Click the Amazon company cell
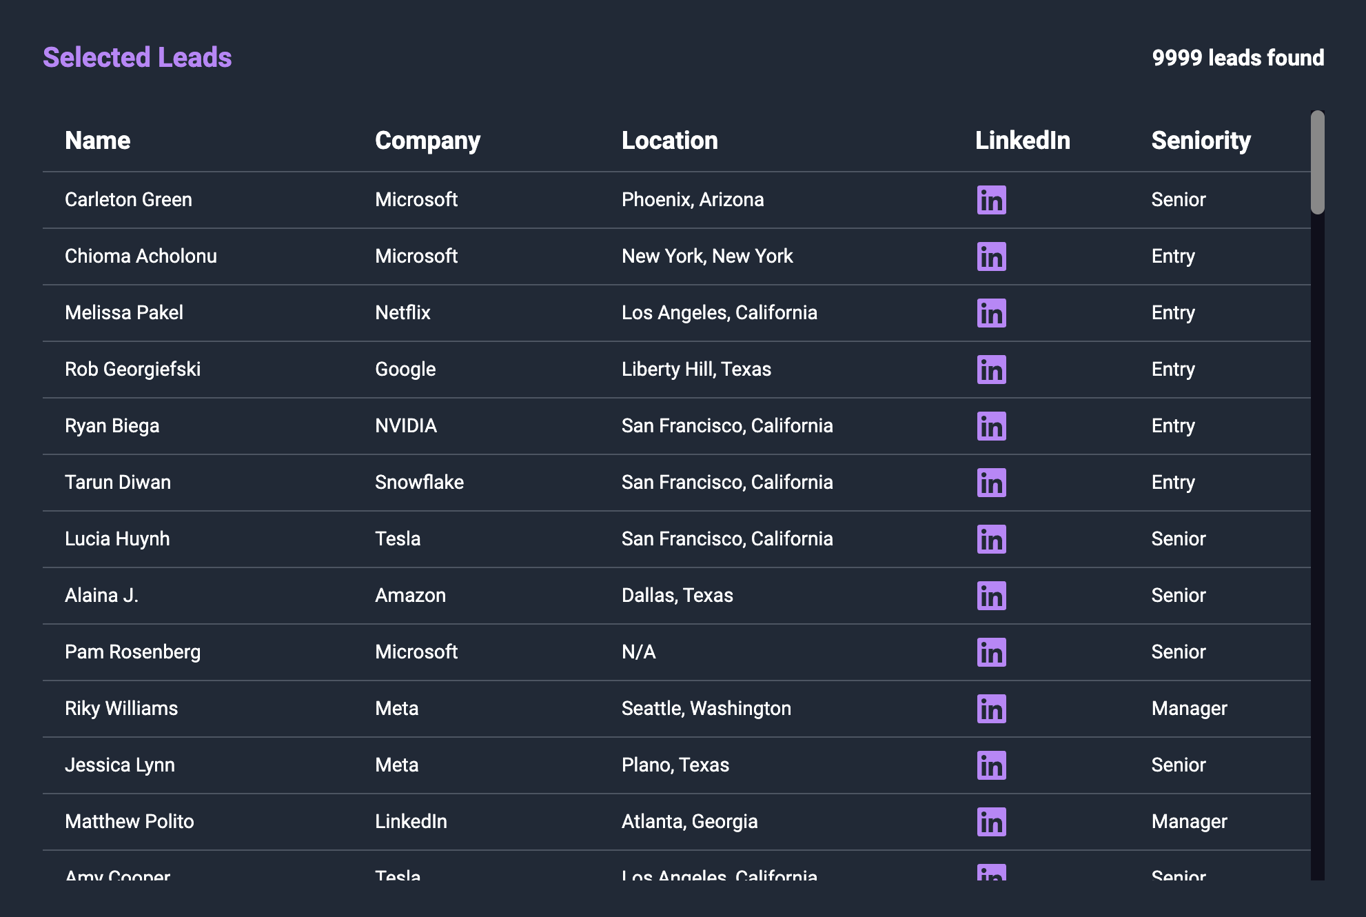Image resolution: width=1366 pixels, height=917 pixels. [410, 596]
